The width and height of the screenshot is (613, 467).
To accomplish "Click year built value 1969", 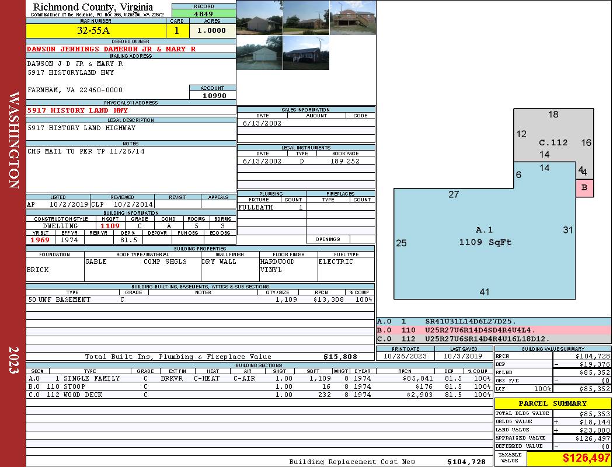I will pyautogui.click(x=40, y=240).
